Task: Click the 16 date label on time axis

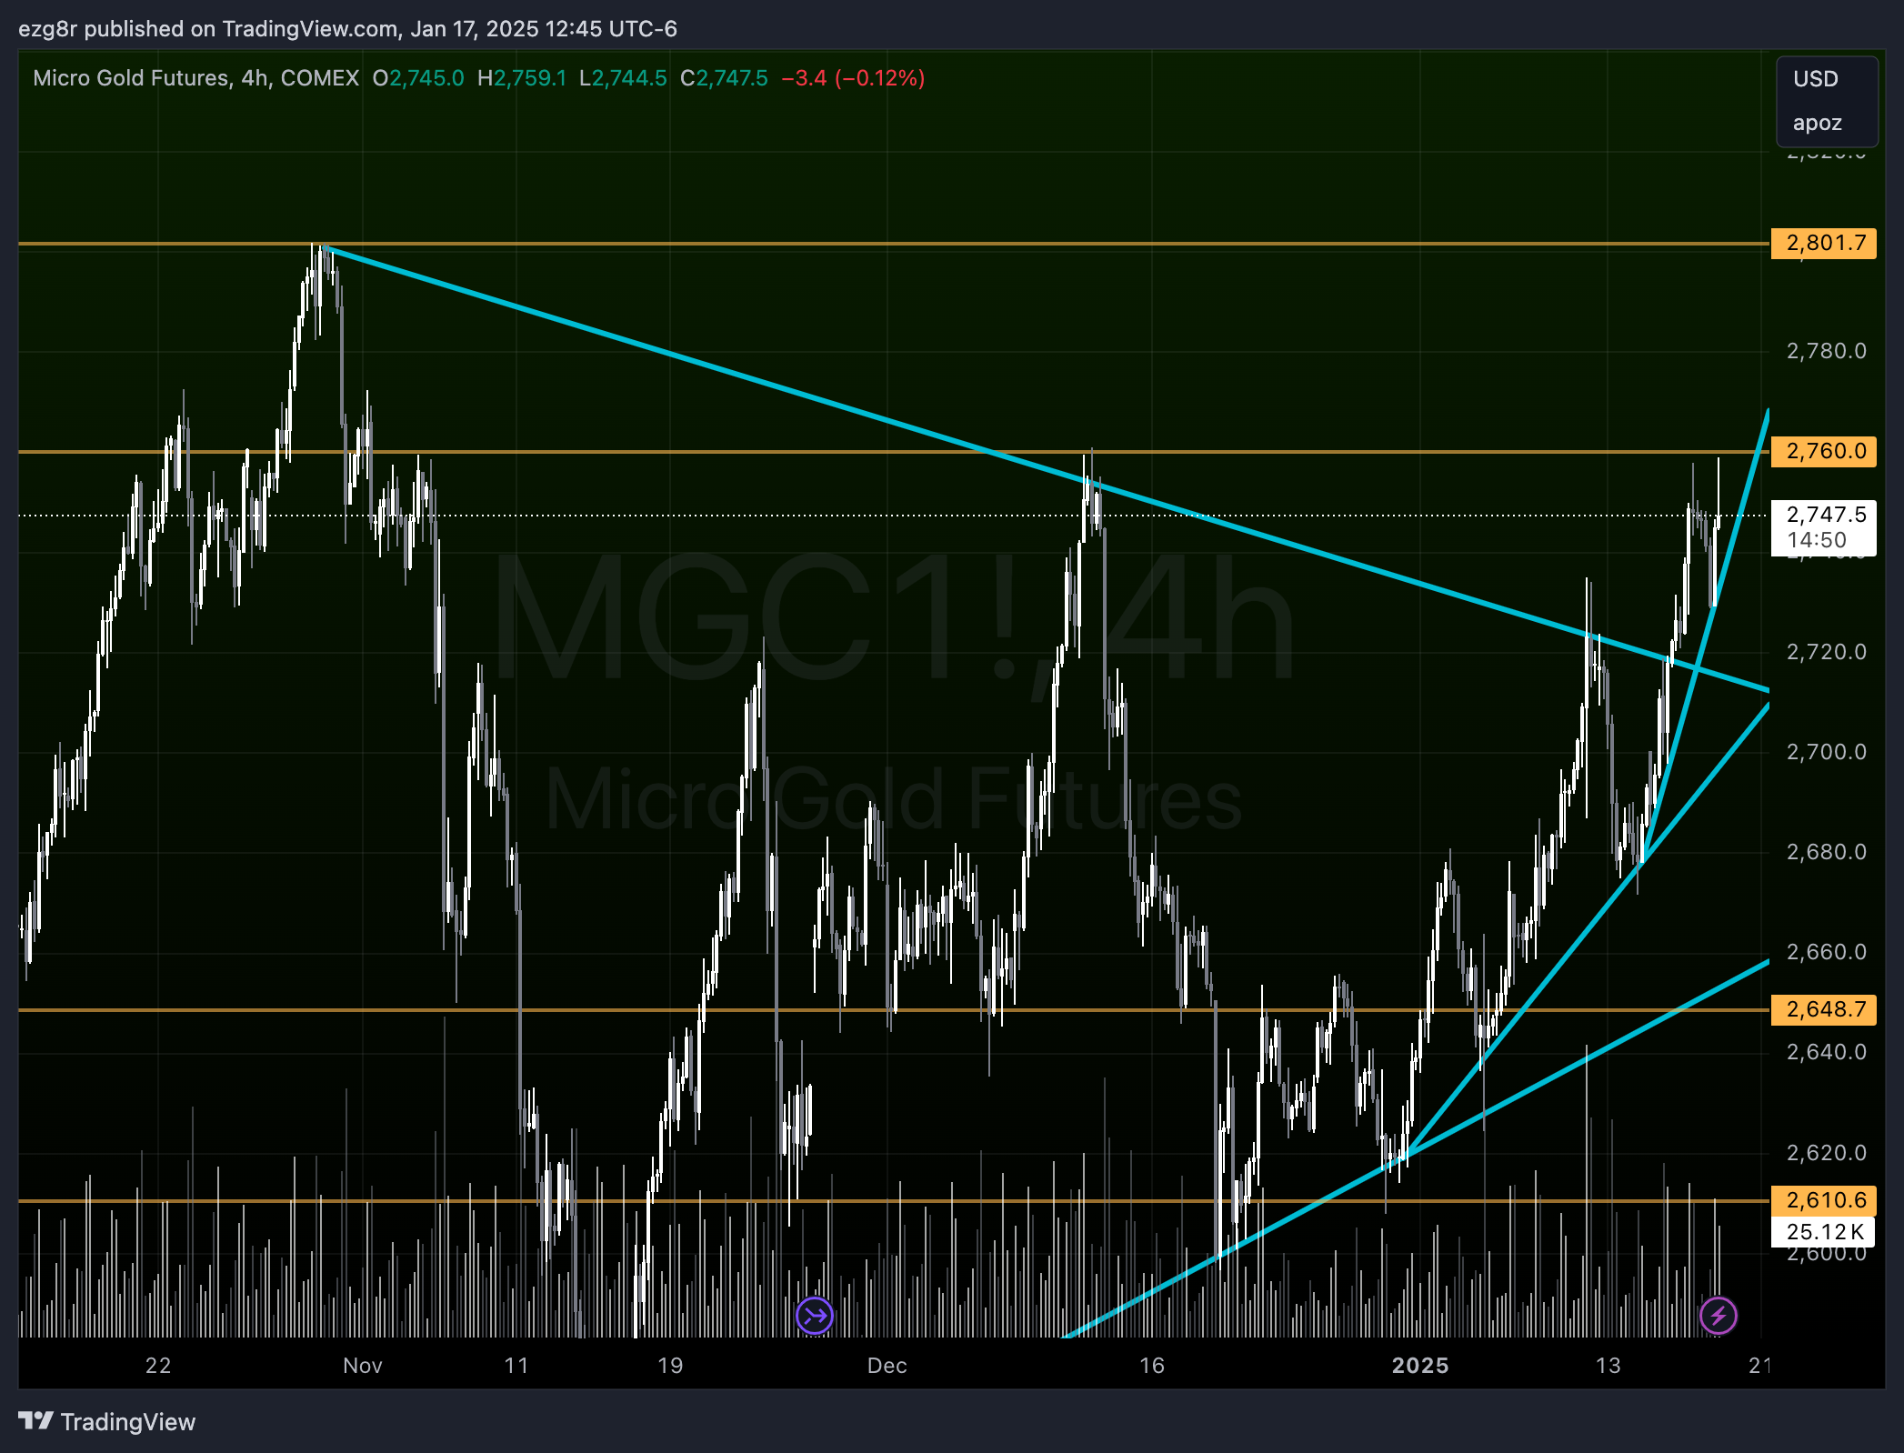Action: 1152,1366
